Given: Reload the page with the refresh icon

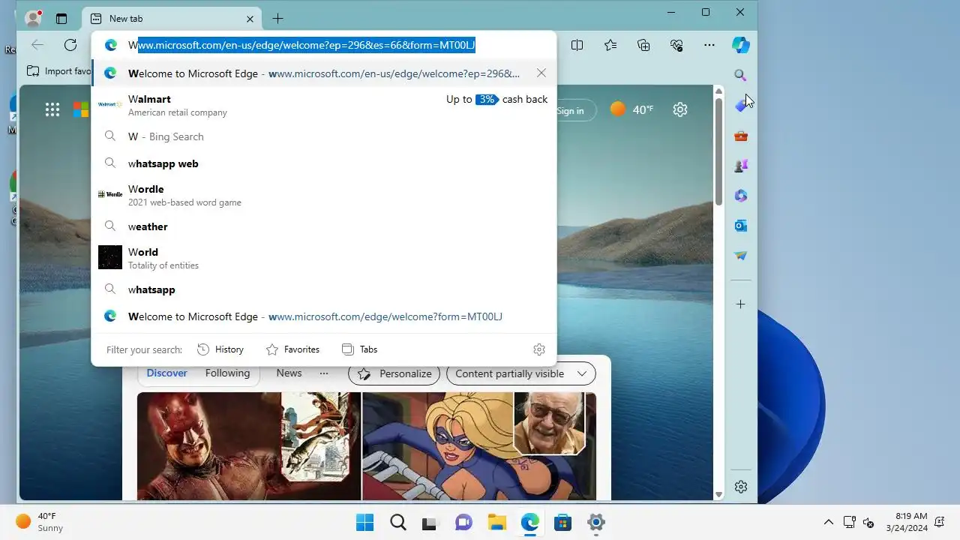Looking at the screenshot, I should pos(70,45).
